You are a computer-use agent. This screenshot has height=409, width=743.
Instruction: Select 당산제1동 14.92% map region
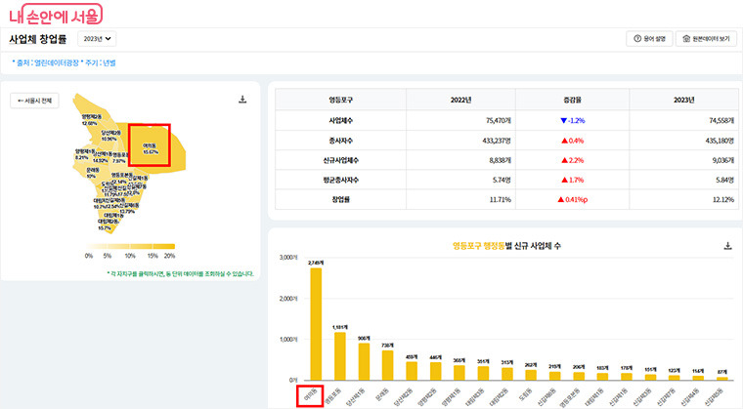(102, 157)
